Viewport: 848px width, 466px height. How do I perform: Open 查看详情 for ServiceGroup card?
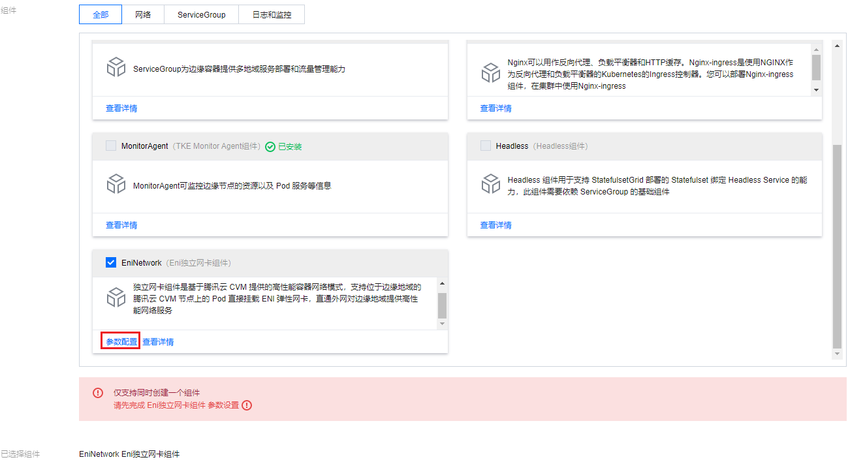pyautogui.click(x=121, y=108)
